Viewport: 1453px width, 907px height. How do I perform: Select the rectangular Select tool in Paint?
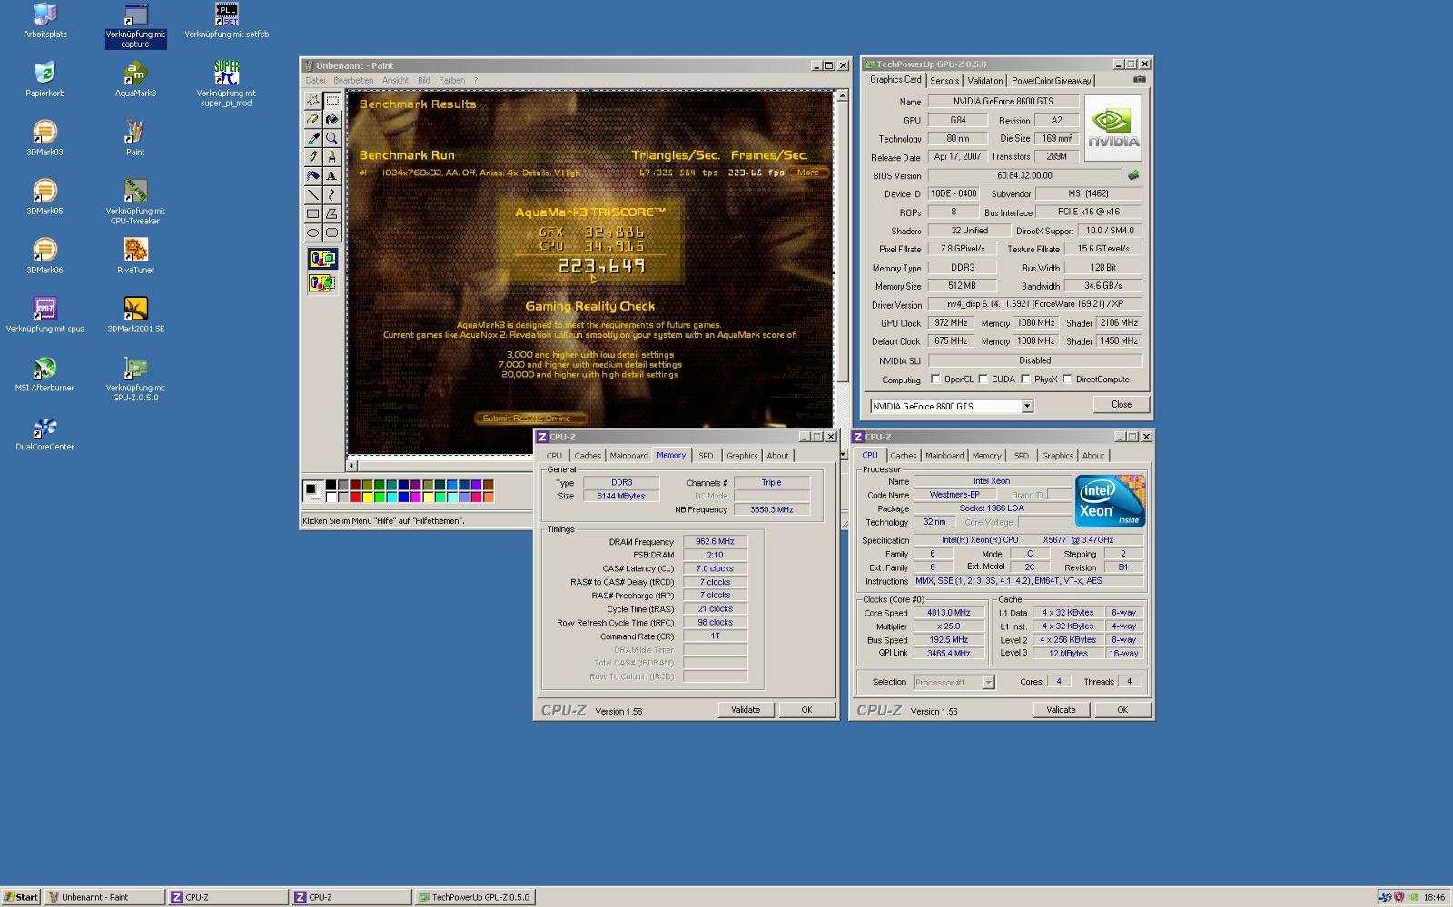(332, 101)
